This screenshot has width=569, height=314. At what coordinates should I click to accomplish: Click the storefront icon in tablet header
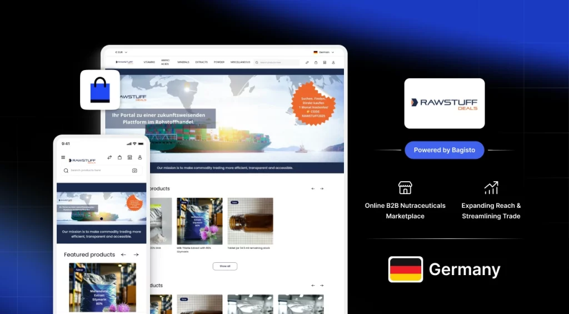pos(325,62)
